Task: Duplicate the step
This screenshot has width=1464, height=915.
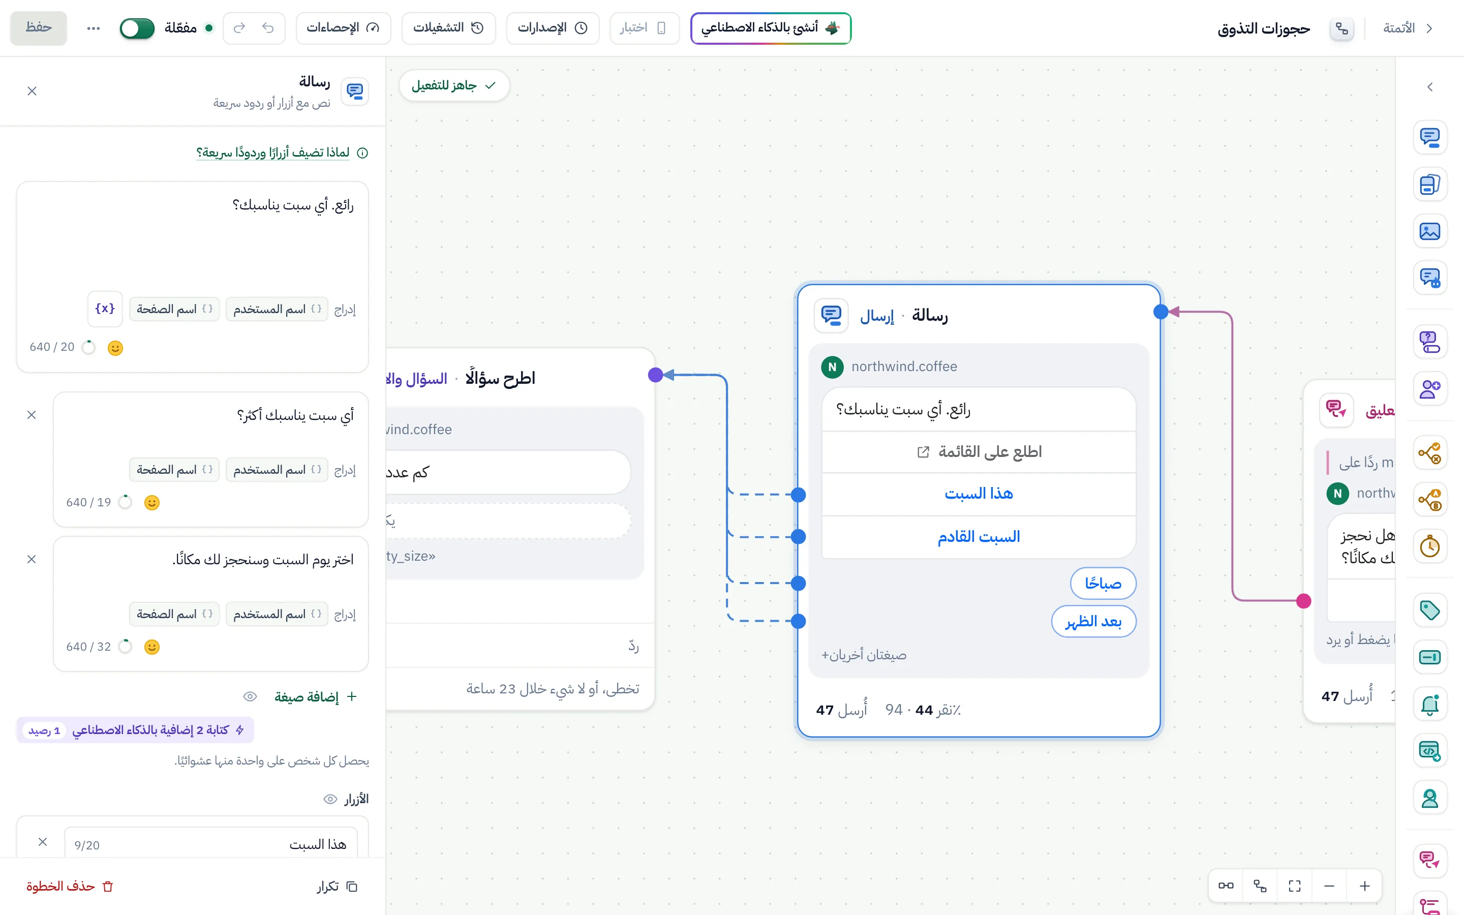Action: pos(337,886)
